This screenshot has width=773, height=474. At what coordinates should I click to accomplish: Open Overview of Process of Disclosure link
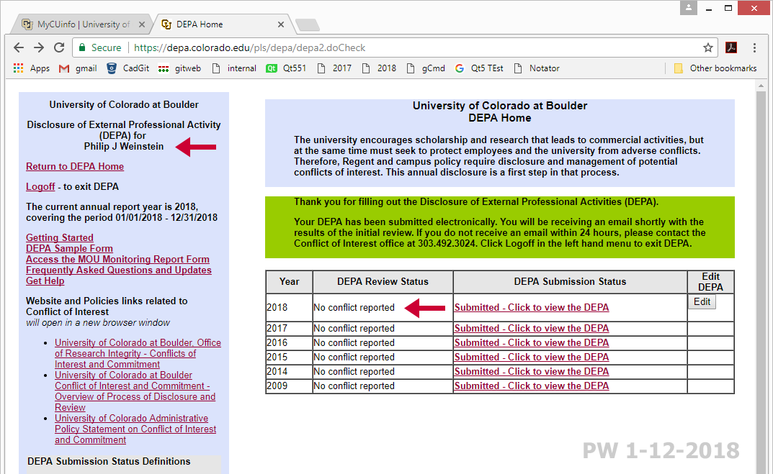pos(135,391)
